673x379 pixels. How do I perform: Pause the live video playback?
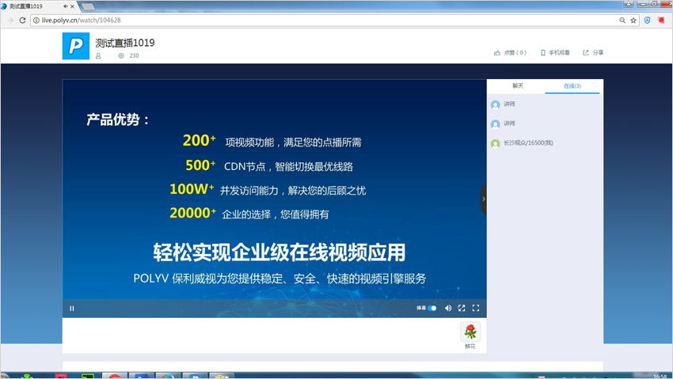tap(72, 309)
